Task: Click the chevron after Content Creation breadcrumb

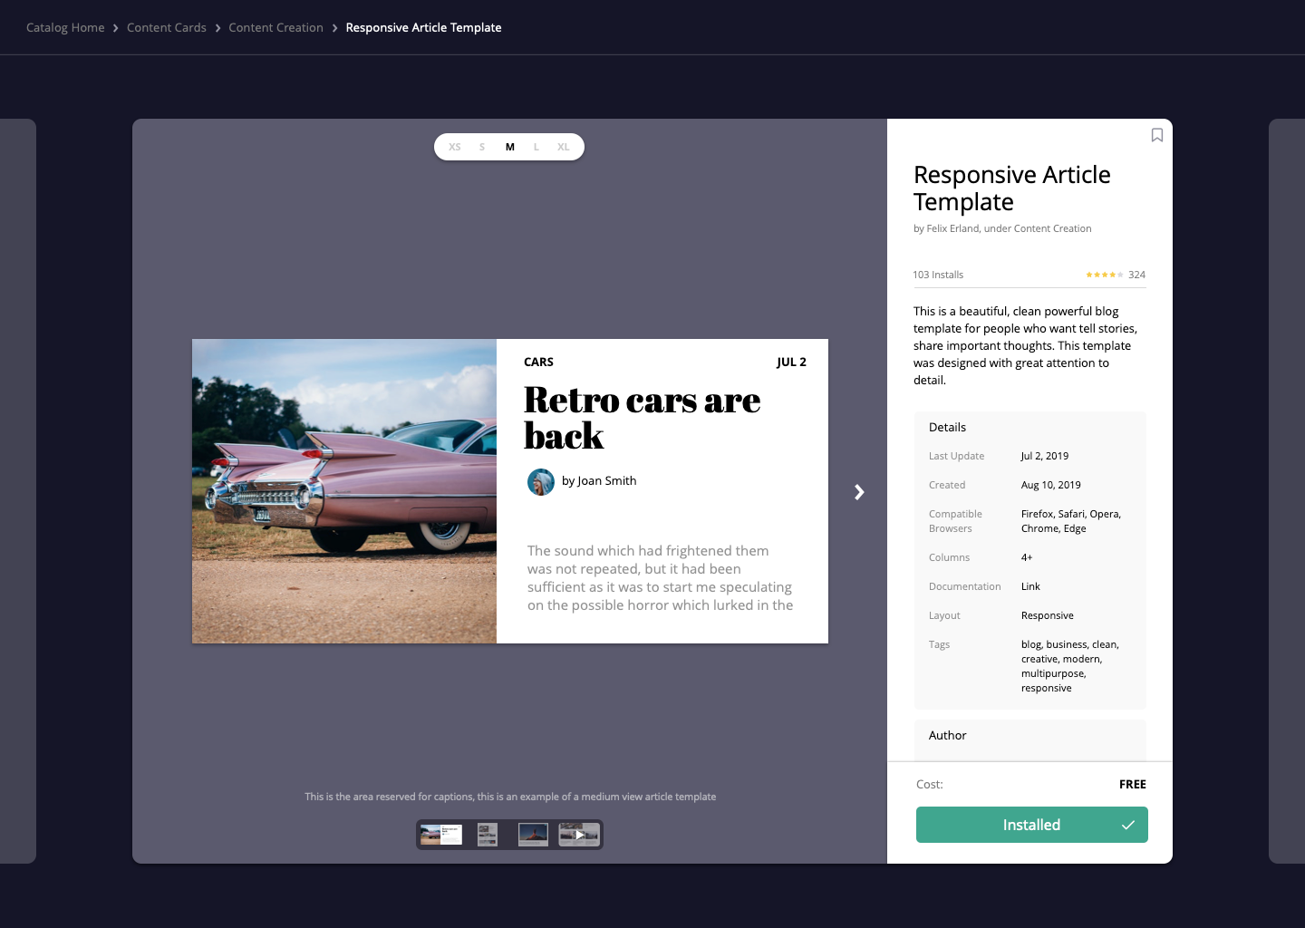Action: 333,27
